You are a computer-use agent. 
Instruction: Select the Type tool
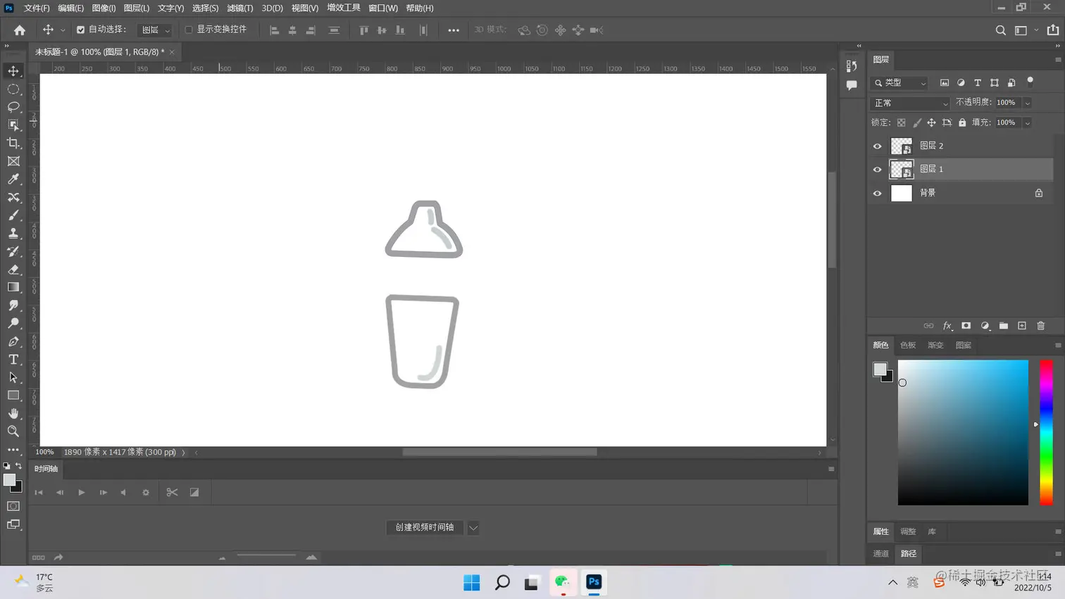click(x=13, y=360)
